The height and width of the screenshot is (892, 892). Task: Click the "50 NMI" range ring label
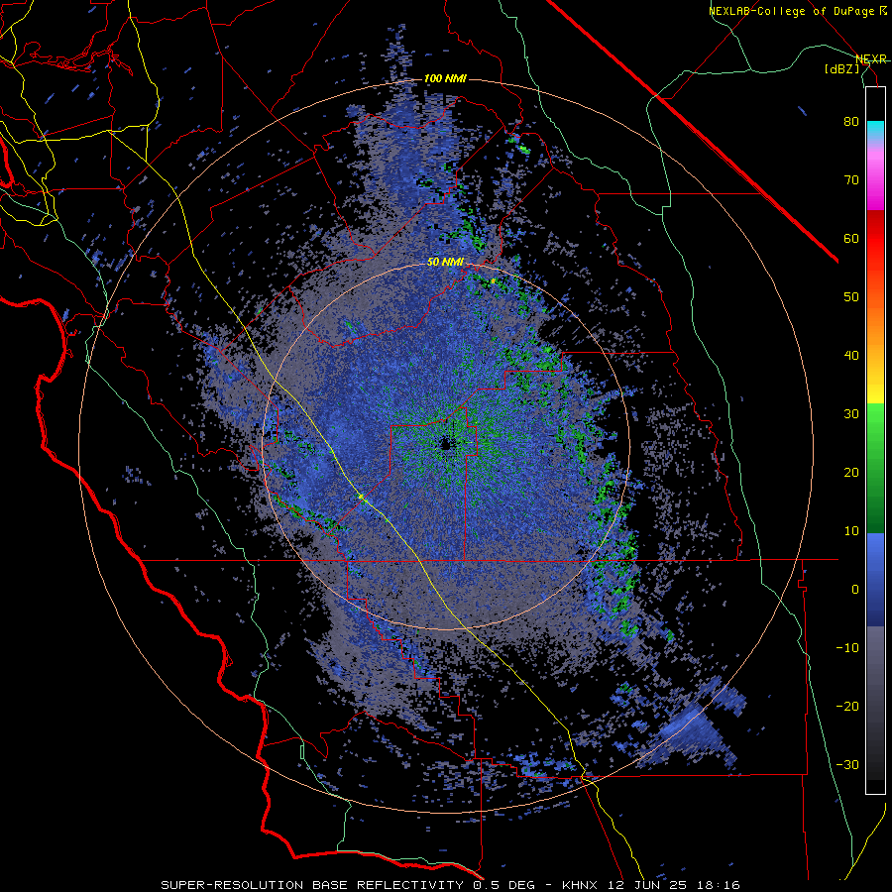coord(445,263)
